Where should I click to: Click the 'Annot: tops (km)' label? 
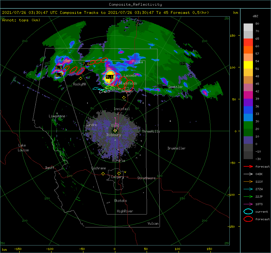pos(21,20)
